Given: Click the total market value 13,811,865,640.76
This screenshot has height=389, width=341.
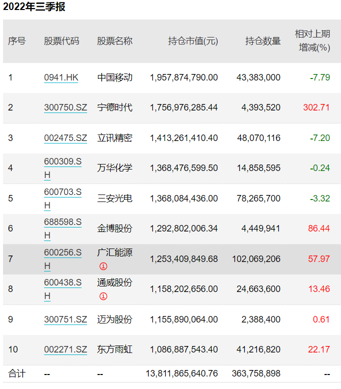Looking at the screenshot, I should click(182, 373).
